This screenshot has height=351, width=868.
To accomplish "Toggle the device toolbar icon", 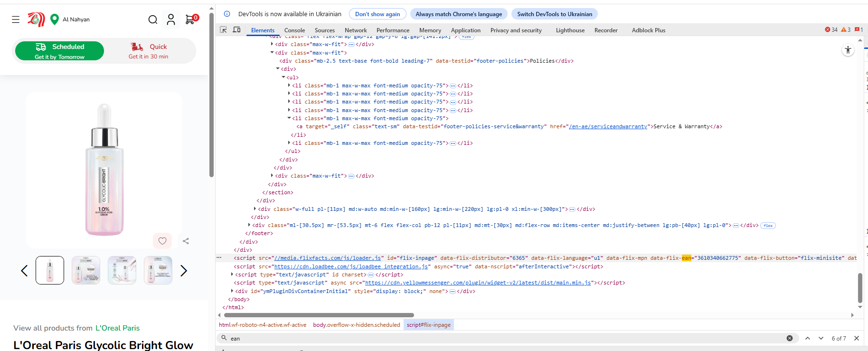I will [236, 30].
